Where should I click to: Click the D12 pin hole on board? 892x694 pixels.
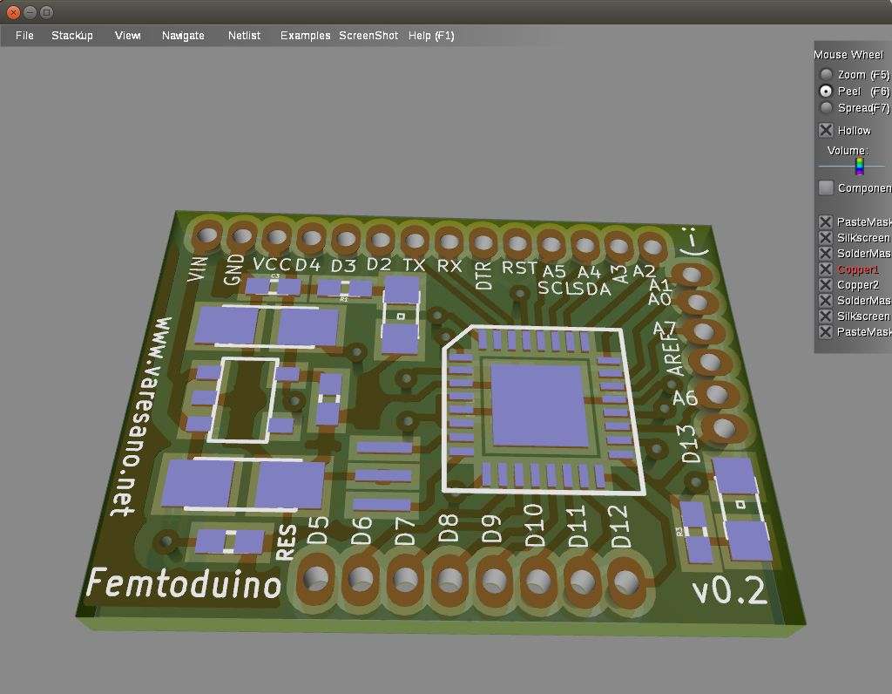626,583
